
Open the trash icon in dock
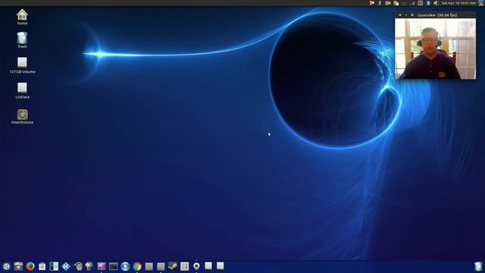point(478,266)
